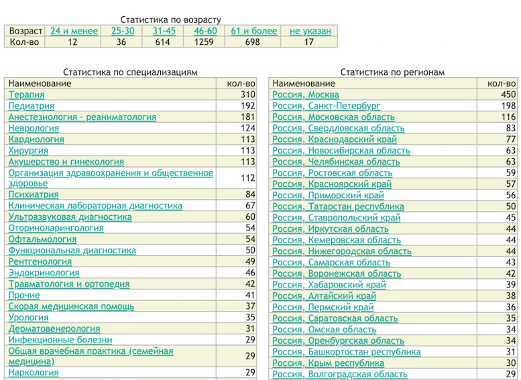The image size is (521, 380).
Task: Click 'Россия, Приморский край' link
Action: pyautogui.click(x=329, y=195)
